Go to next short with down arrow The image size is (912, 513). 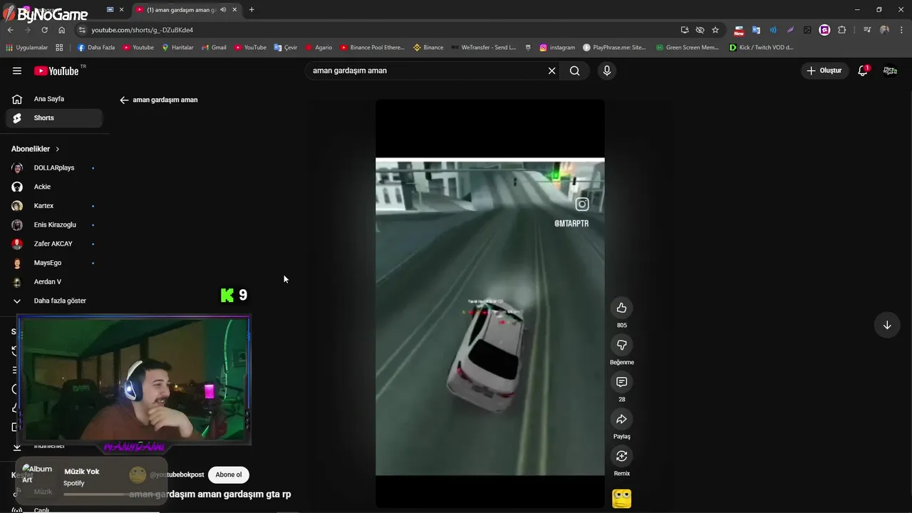pyautogui.click(x=887, y=325)
